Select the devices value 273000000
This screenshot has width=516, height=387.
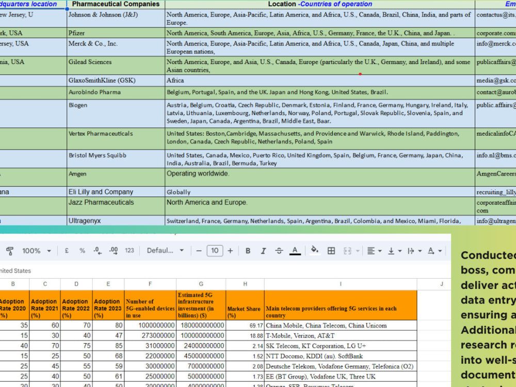pos(150,336)
